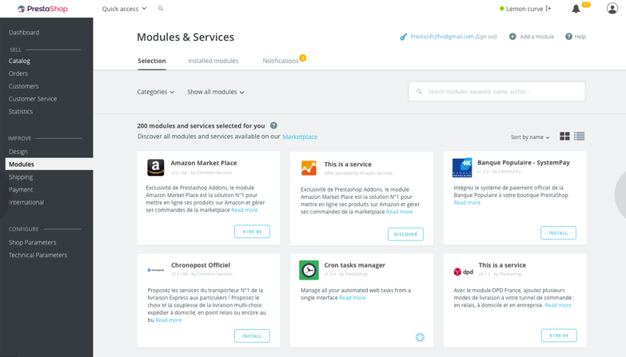Screen dimensions: 626x357
Task: Click the info icon beside modules count
Action: click(273, 125)
